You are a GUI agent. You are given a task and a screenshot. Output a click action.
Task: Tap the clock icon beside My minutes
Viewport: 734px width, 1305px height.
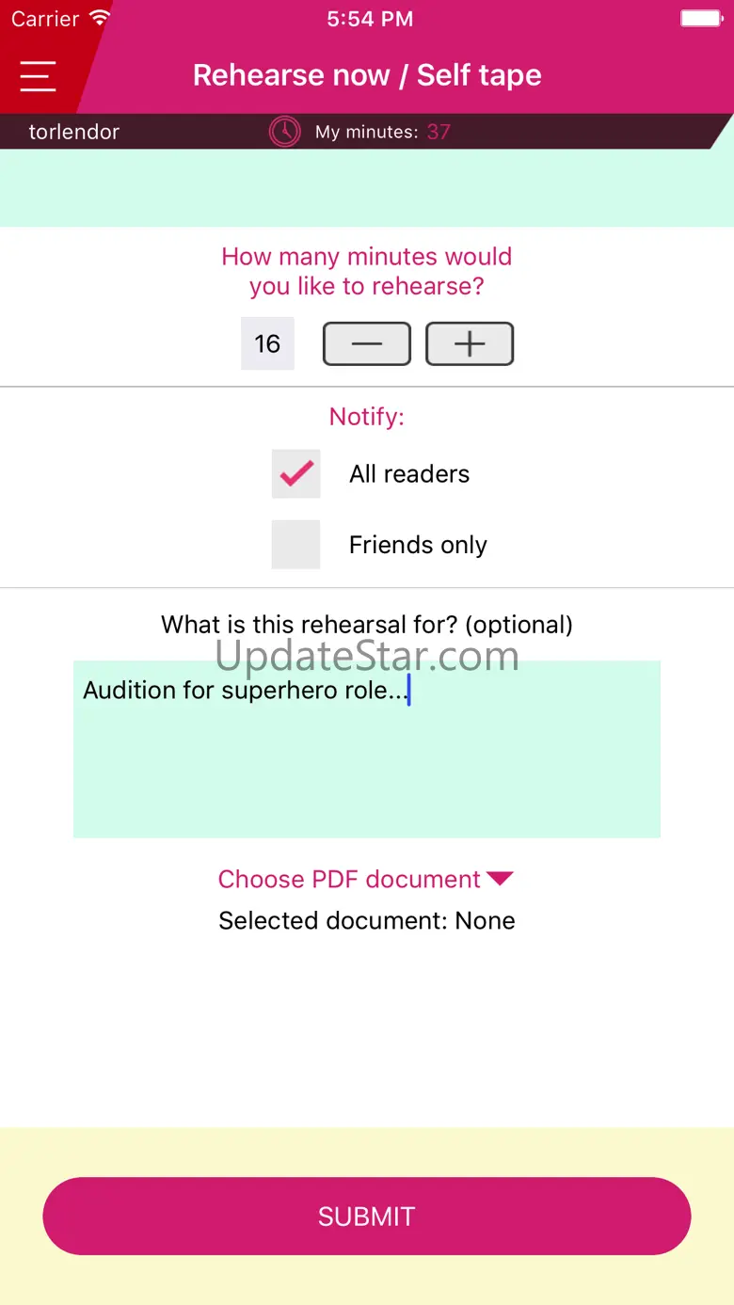click(x=284, y=132)
